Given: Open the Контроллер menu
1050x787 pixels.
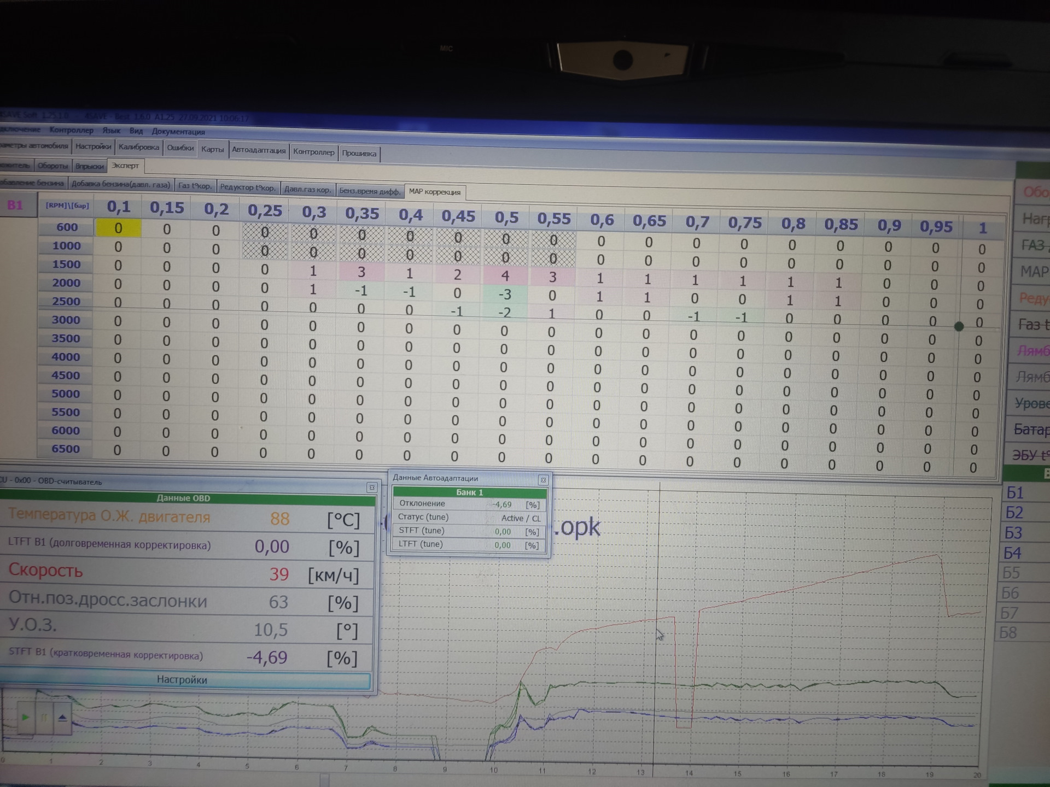Looking at the screenshot, I should pyautogui.click(x=71, y=130).
